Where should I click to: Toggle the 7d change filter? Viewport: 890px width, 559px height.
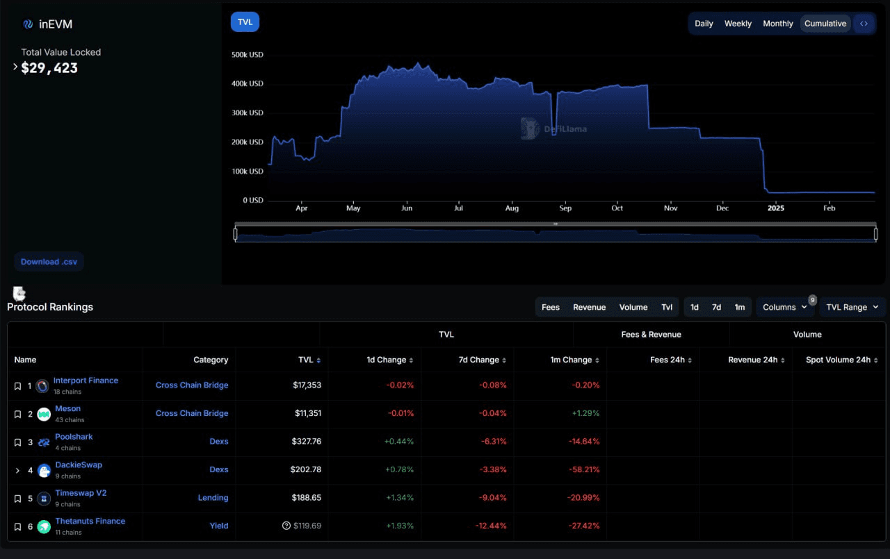pyautogui.click(x=716, y=307)
